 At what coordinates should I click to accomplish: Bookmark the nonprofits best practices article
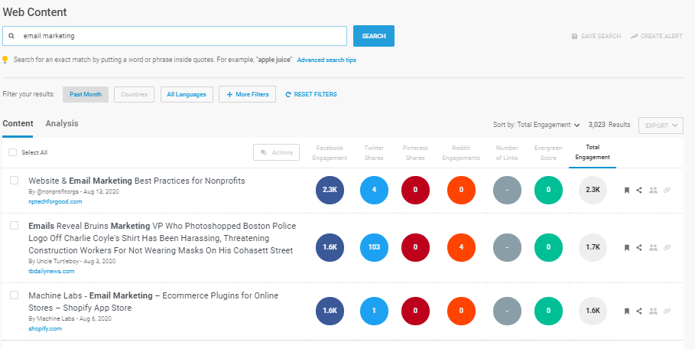click(626, 190)
